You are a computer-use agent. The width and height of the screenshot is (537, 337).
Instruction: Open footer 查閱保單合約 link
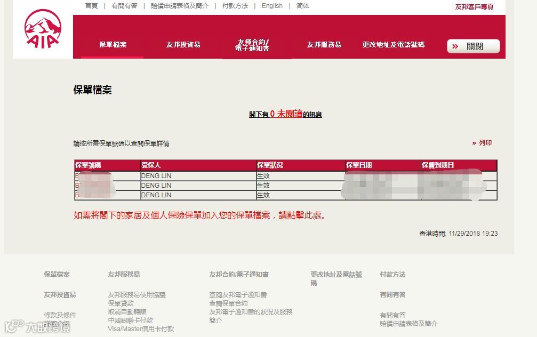[x=228, y=303]
